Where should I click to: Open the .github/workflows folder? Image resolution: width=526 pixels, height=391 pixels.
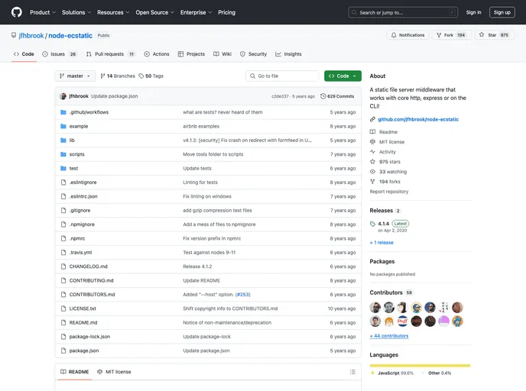pos(89,112)
